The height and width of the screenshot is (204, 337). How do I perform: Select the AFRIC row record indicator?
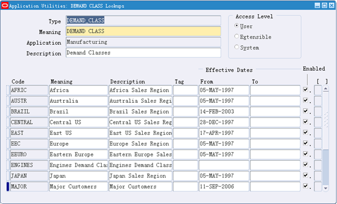click(x=8, y=90)
